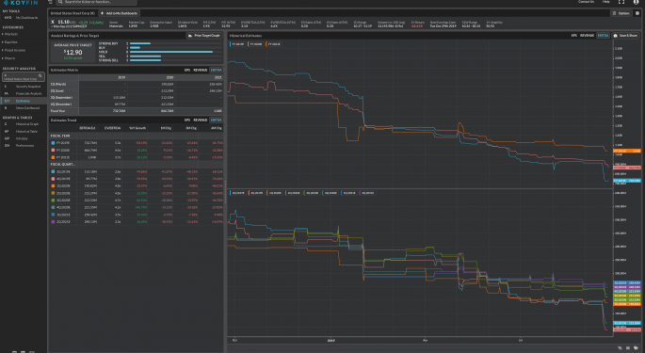Expand the Equities category

point(9,42)
